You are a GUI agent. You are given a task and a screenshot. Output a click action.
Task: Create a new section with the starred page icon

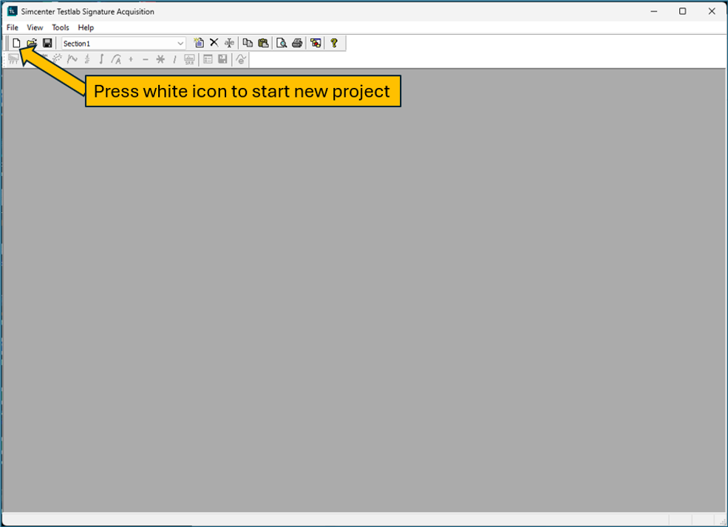199,42
